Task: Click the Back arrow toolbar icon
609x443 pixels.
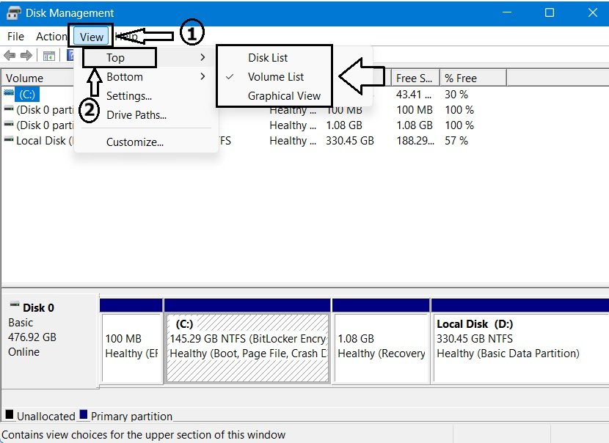Action: 10,56
